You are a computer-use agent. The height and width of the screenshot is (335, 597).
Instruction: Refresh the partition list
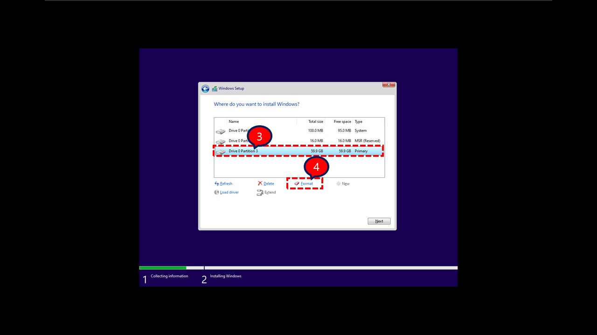[223, 184]
